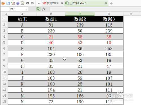
Task: Open Insert Function fx button
Action: coord(44,9)
